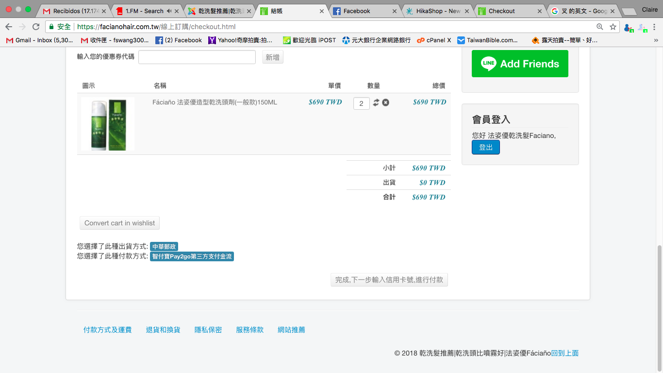Remove the product using the delete icon
Viewport: 663px width, 373px height.
pos(385,102)
